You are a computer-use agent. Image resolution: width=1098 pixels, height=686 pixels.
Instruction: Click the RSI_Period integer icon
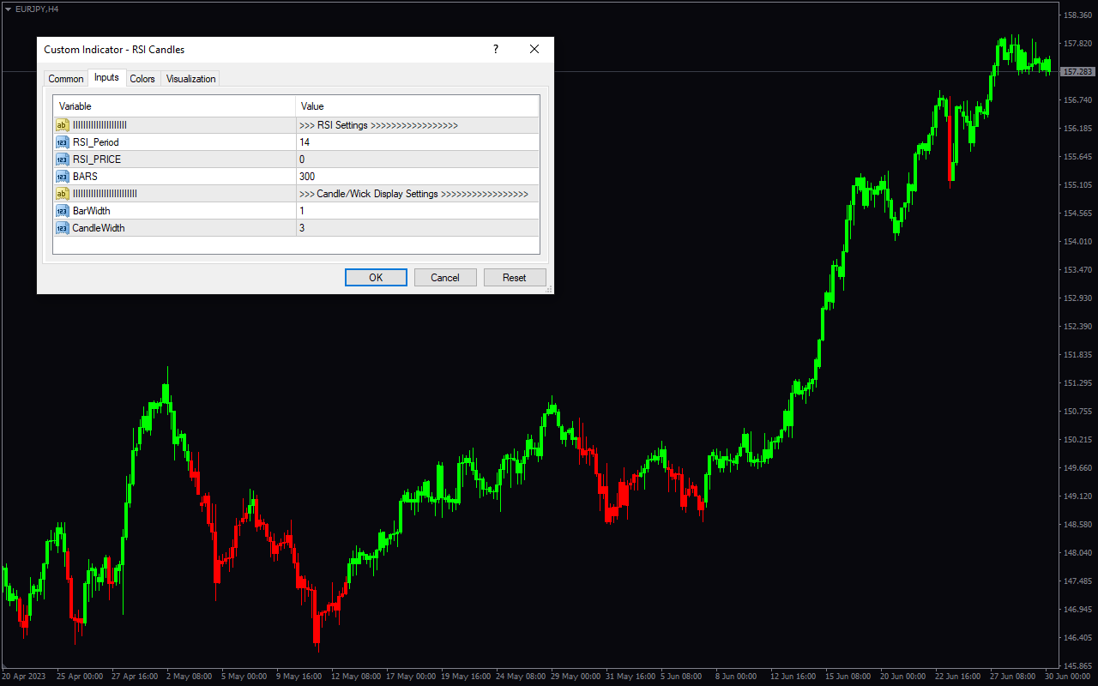tap(63, 142)
